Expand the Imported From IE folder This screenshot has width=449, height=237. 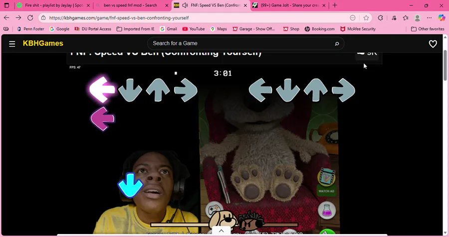[x=135, y=29]
